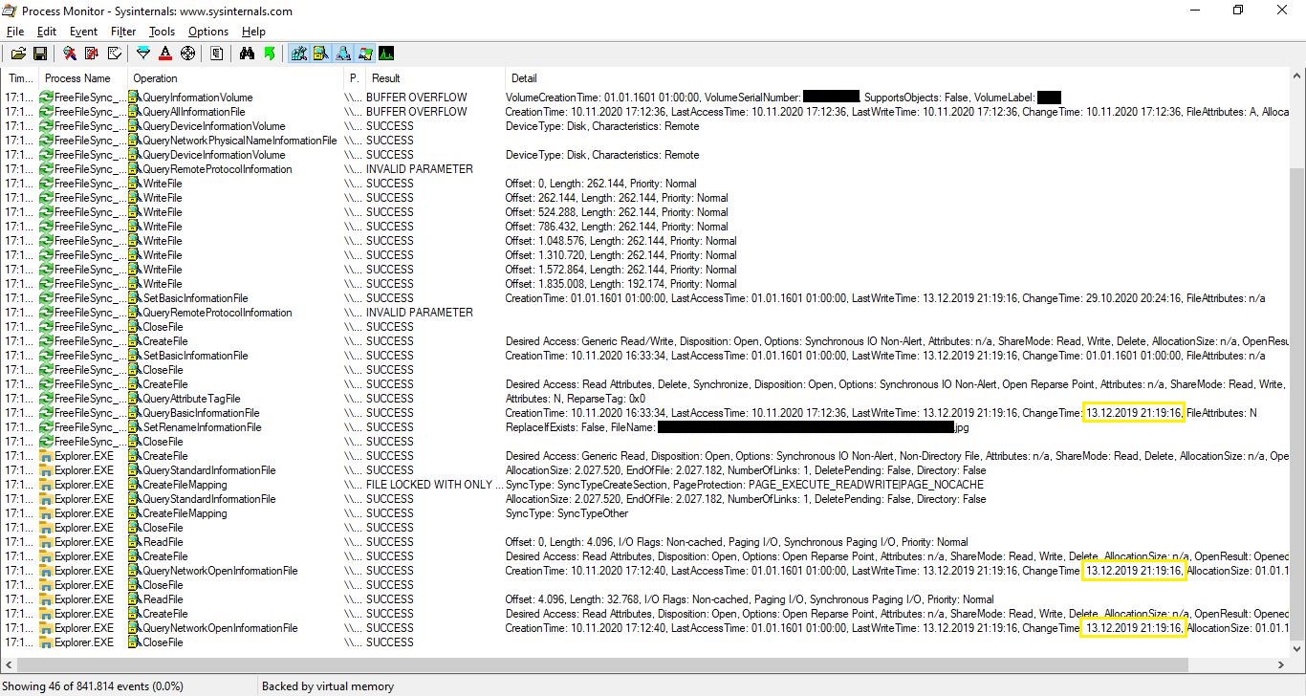Click the FILE LOCKED WITH ONLY result cell
Image resolution: width=1306 pixels, height=696 pixels.
[x=434, y=485]
